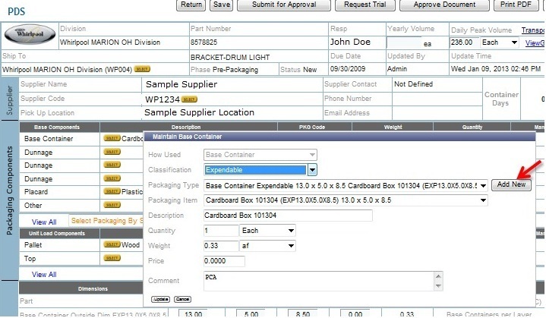Click the Transp link near Daily Peak Volume

tap(533, 30)
